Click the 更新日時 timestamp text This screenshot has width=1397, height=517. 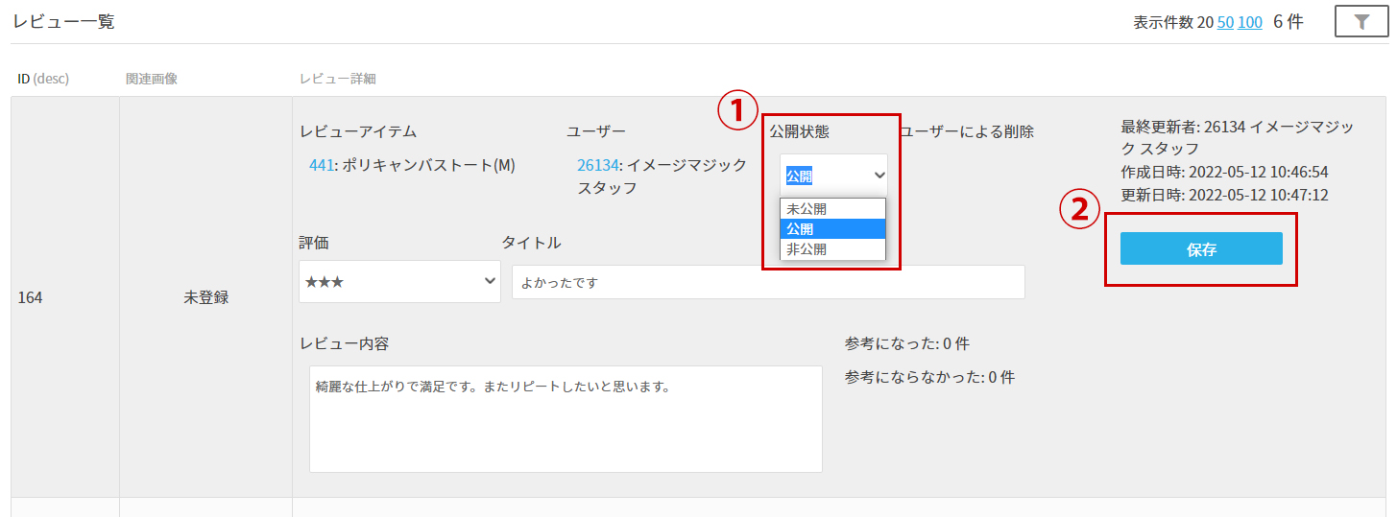tap(1224, 195)
